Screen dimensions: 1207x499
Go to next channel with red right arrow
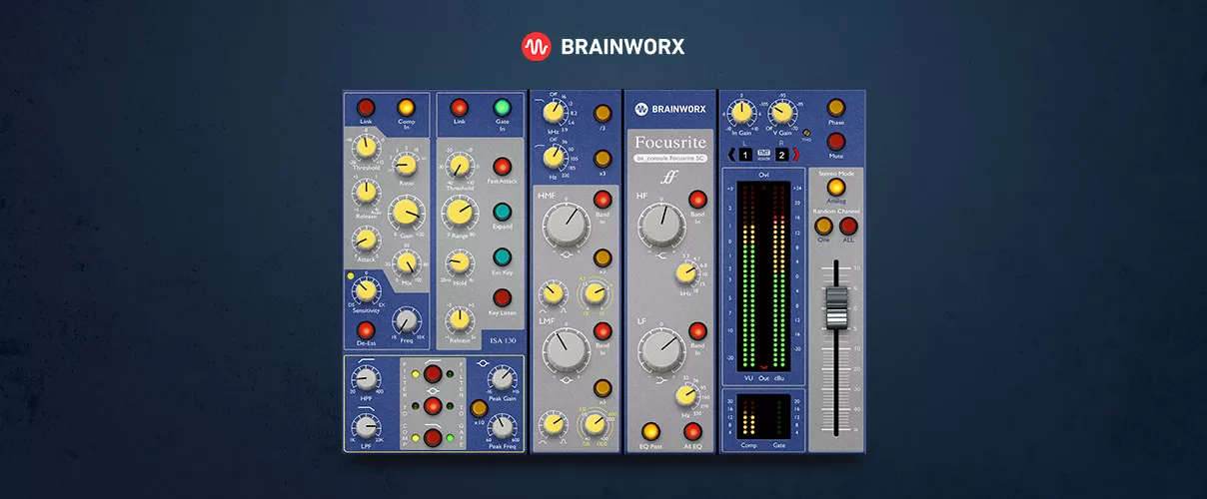(797, 154)
